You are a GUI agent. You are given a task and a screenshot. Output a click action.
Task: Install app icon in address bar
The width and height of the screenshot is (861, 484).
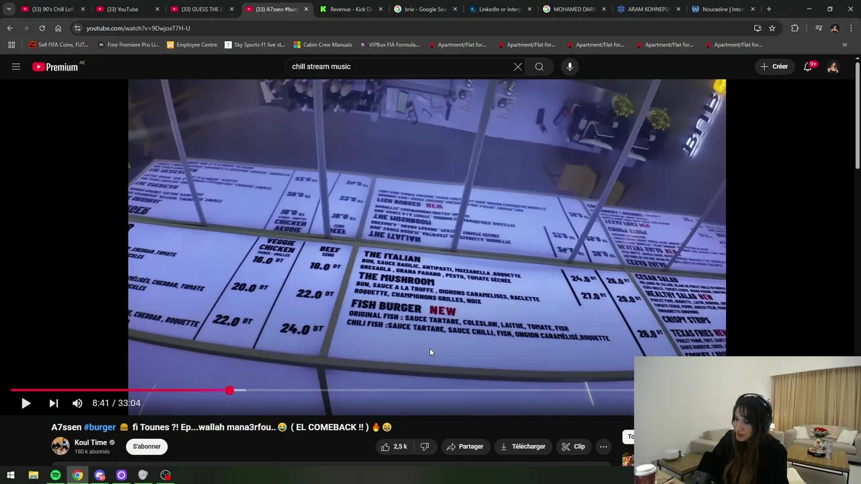[x=757, y=28]
